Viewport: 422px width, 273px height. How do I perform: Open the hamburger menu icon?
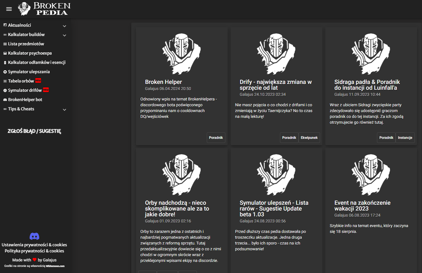pos(9,9)
